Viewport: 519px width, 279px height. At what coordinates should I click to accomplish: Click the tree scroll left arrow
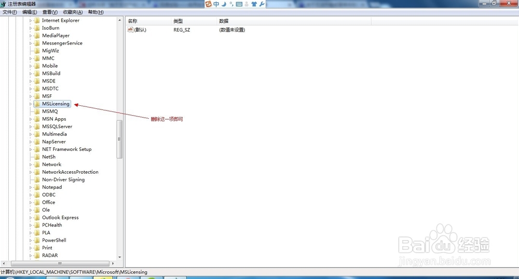click(4, 263)
